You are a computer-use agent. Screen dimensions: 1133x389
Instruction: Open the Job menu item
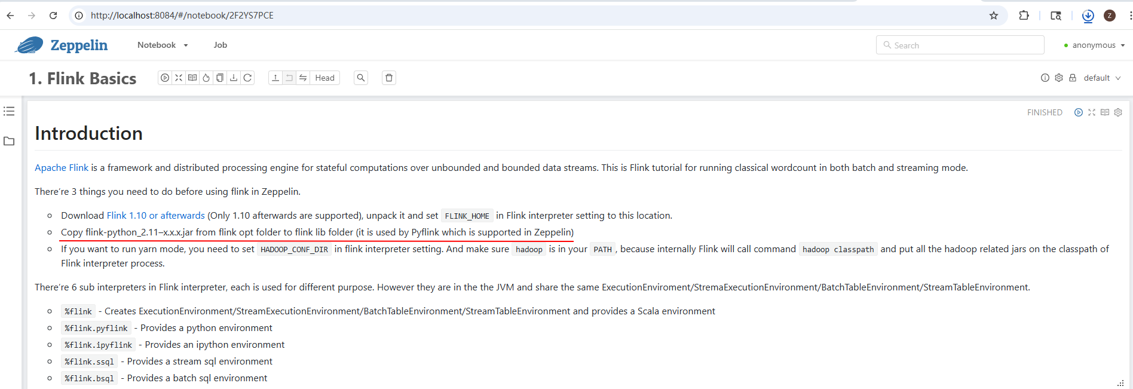pyautogui.click(x=221, y=45)
